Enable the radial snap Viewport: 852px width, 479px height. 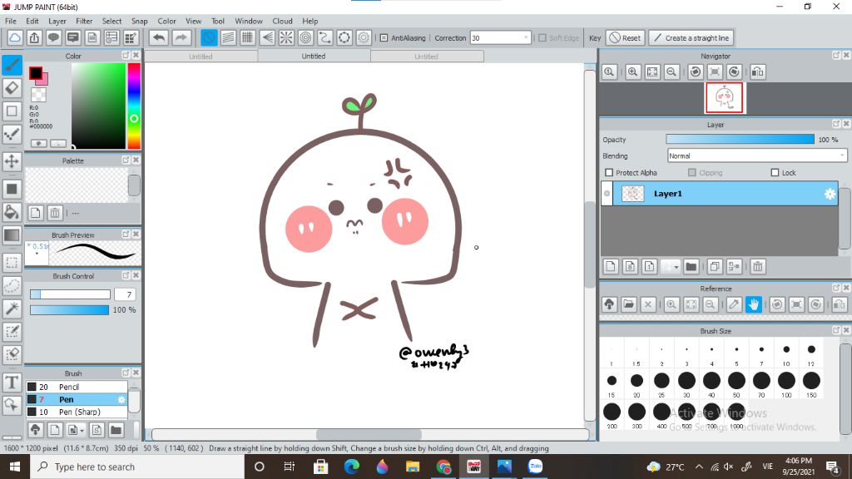(286, 38)
